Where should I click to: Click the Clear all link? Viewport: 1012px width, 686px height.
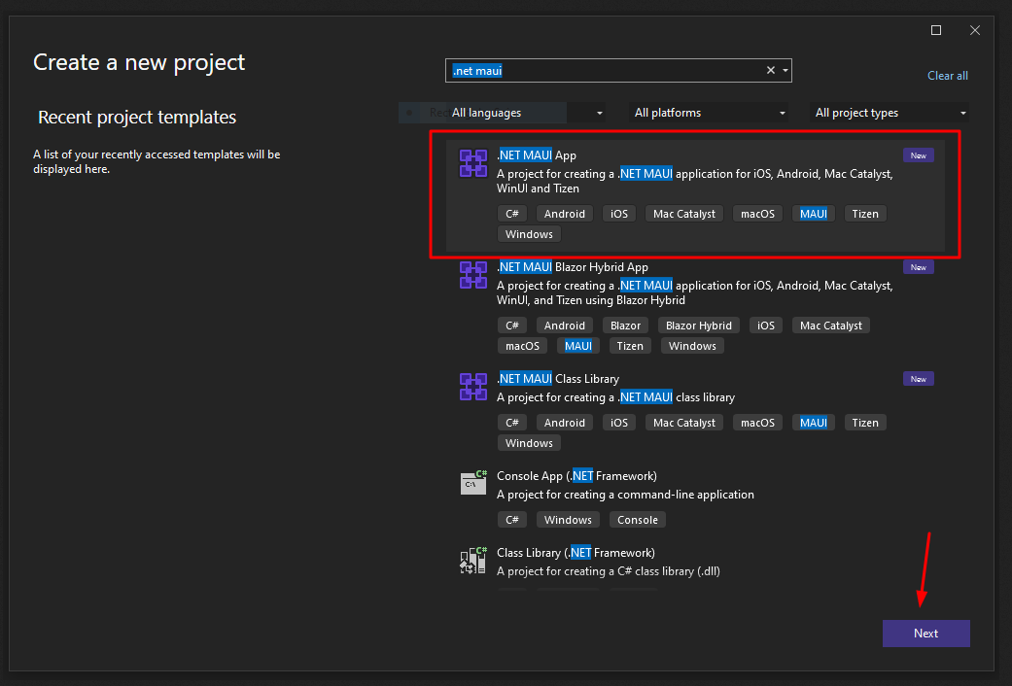(948, 76)
